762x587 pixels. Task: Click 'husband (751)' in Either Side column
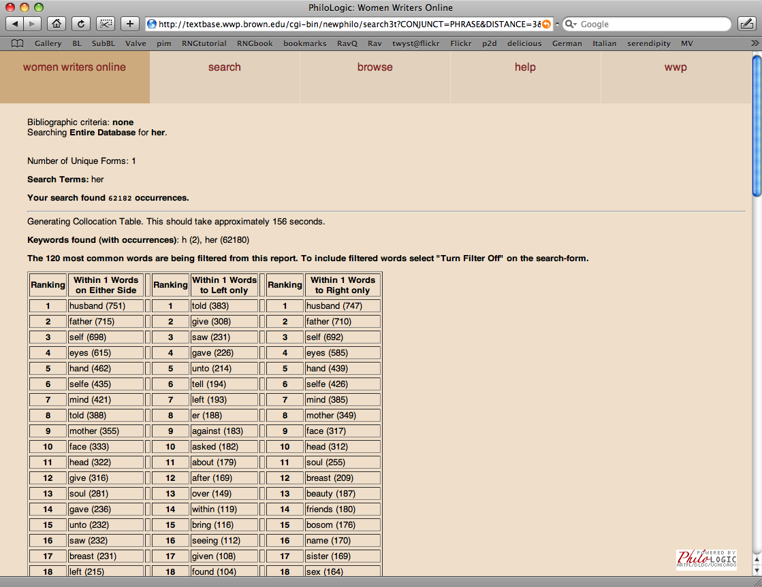coord(106,306)
